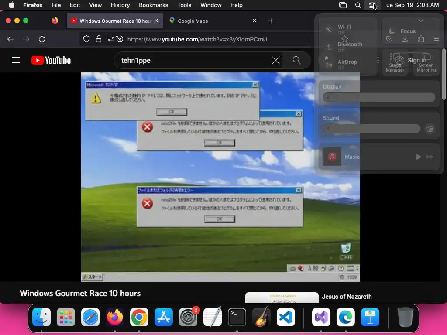The height and width of the screenshot is (335, 447).
Task: Open the YouTube guide hamburger menu
Action: click(x=16, y=60)
